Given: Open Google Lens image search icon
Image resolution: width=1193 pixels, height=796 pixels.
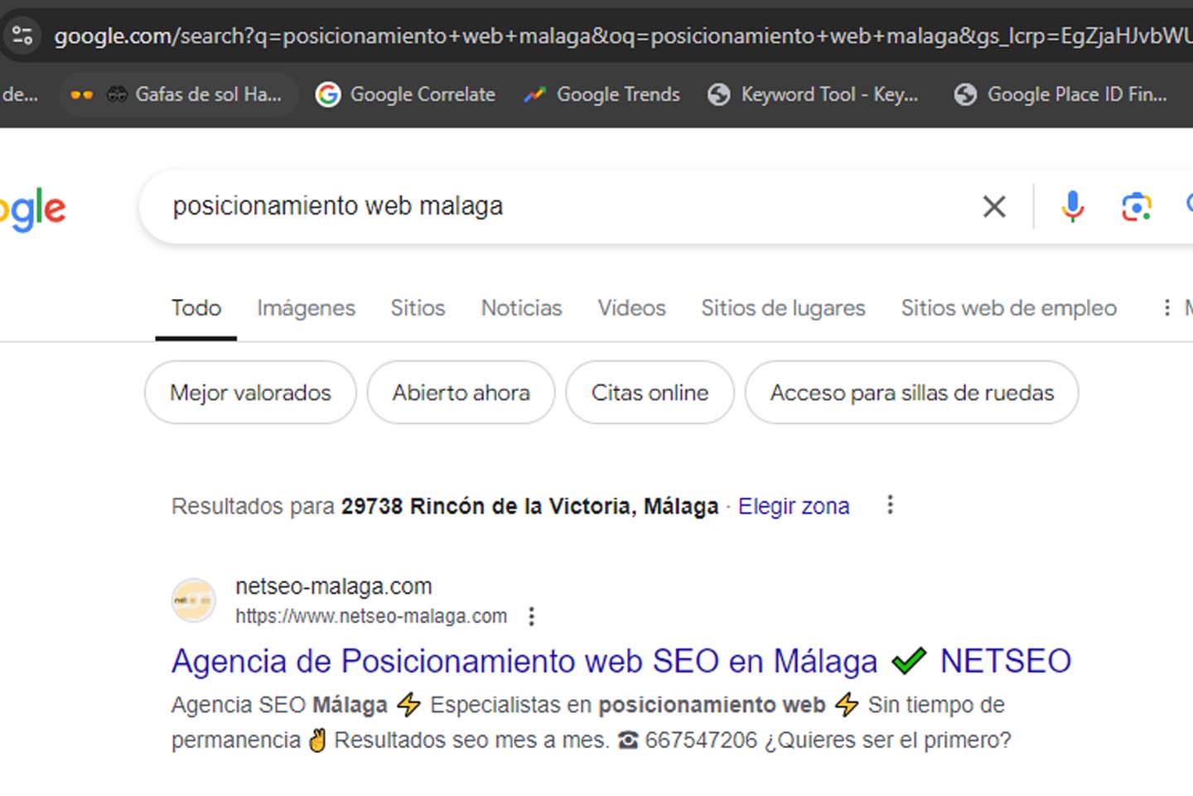Looking at the screenshot, I should 1137,206.
